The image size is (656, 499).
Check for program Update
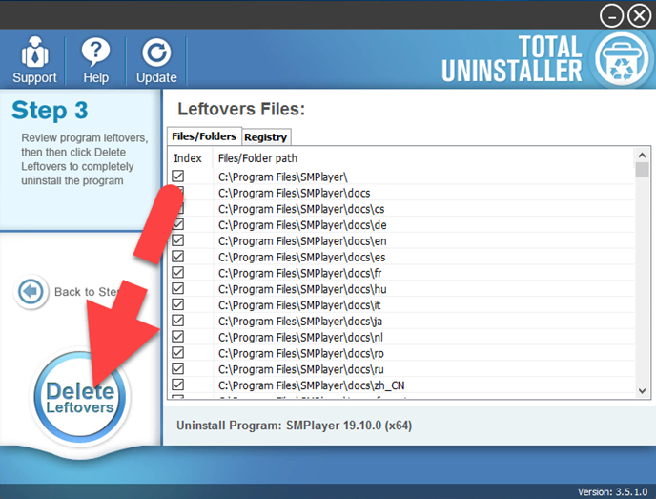[x=156, y=60]
